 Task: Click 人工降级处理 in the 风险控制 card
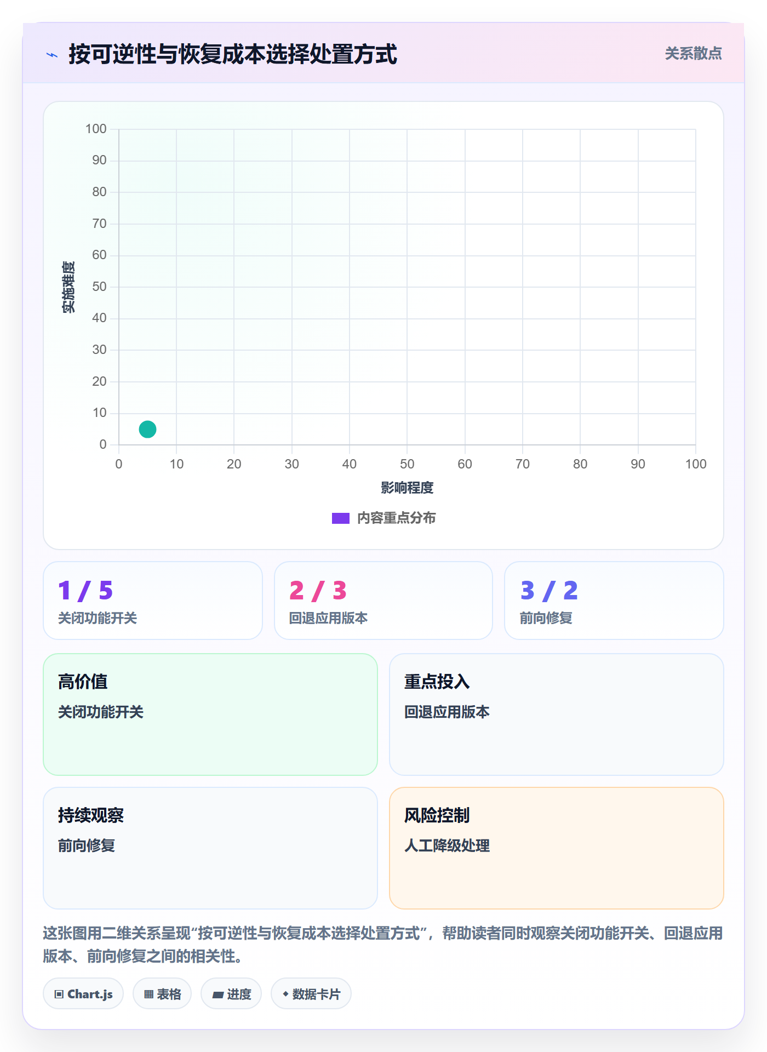pos(447,845)
